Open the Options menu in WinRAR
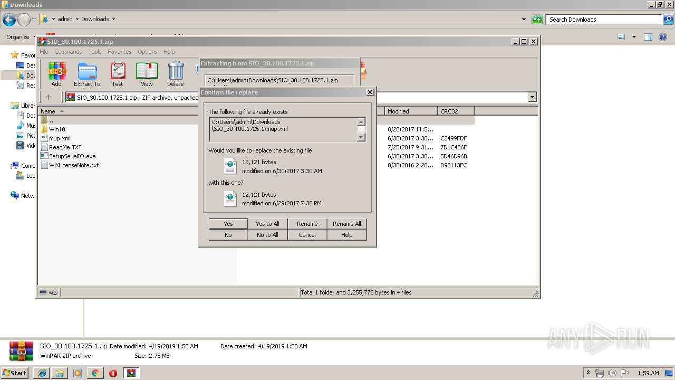675x380 pixels. [148, 52]
